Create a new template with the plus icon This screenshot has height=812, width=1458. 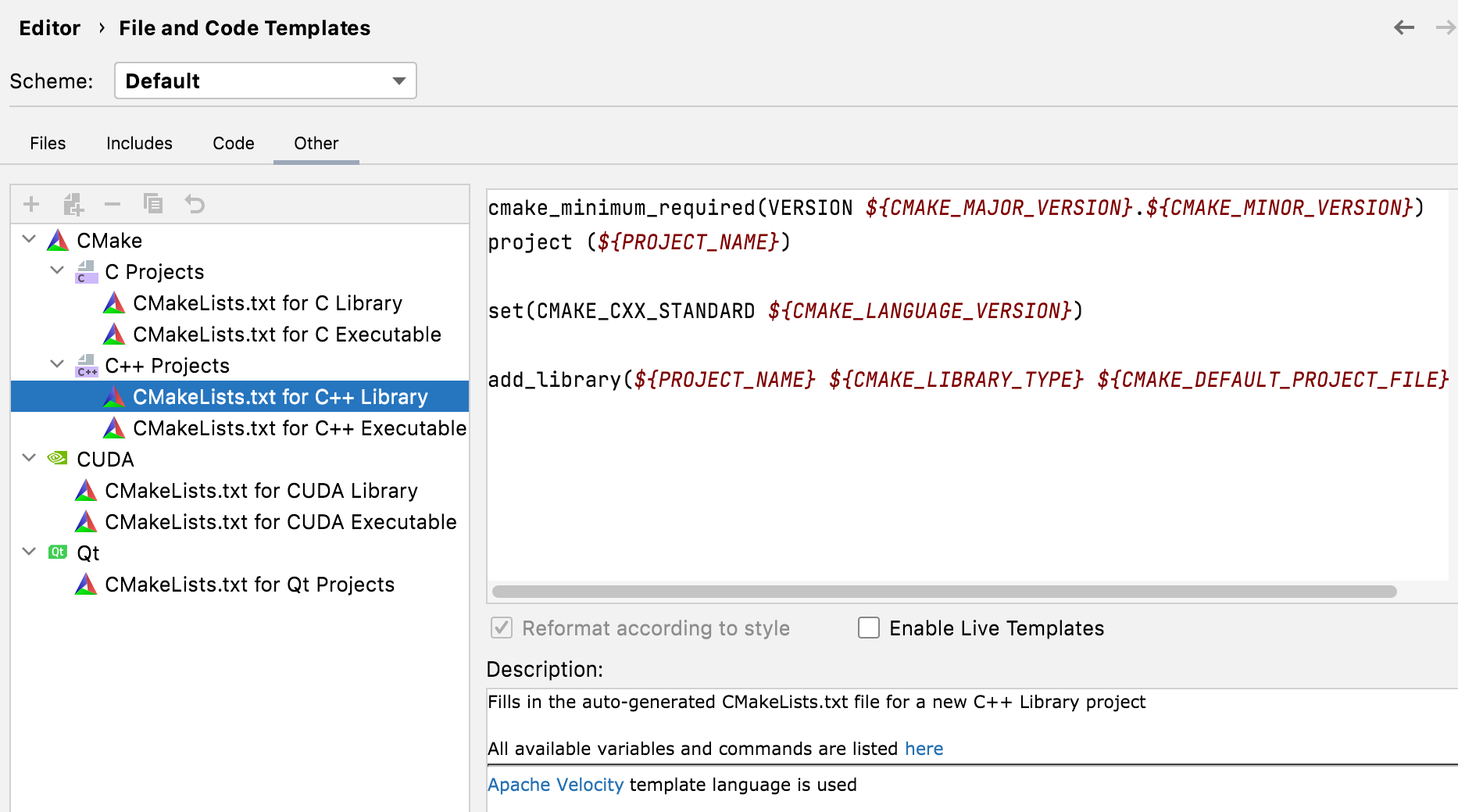pyautogui.click(x=31, y=204)
